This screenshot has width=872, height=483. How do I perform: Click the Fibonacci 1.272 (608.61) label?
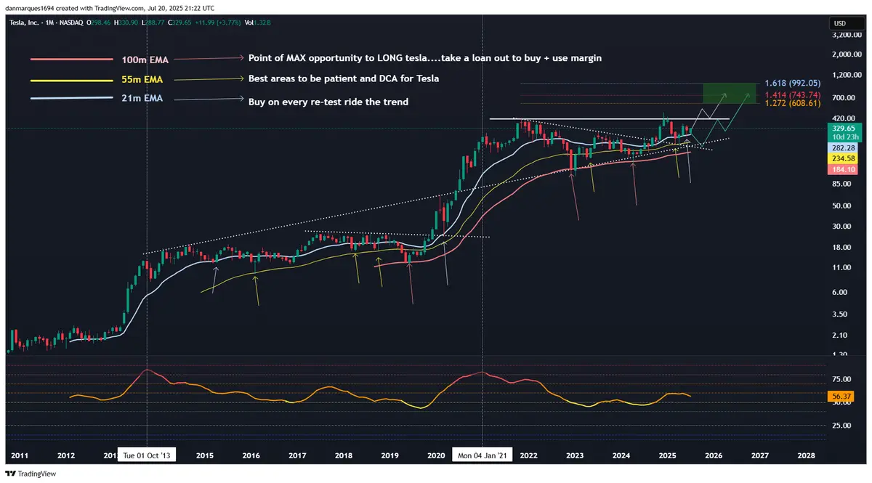pos(793,104)
